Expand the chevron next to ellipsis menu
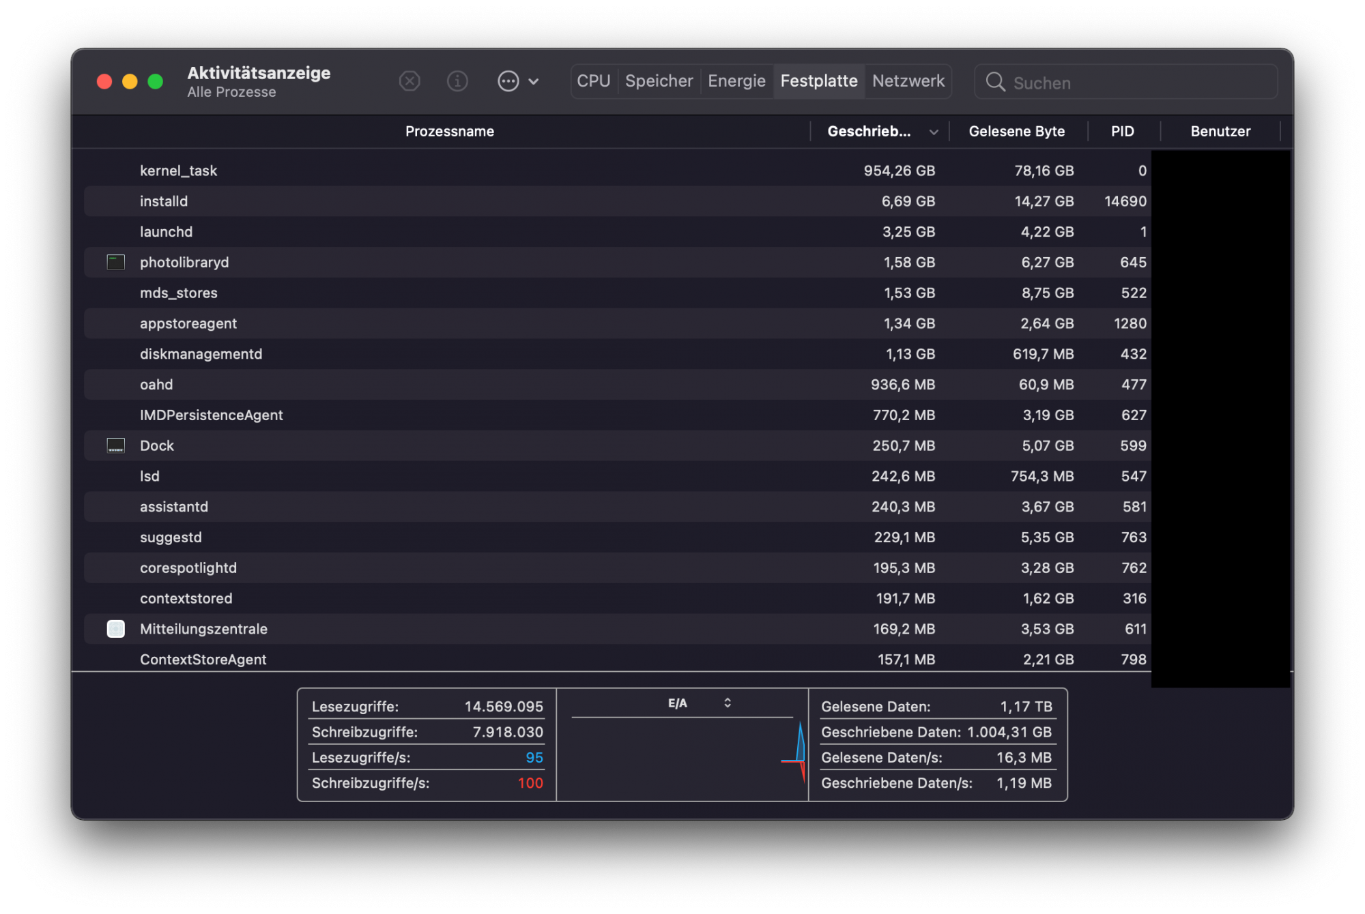This screenshot has width=1365, height=914. [534, 81]
